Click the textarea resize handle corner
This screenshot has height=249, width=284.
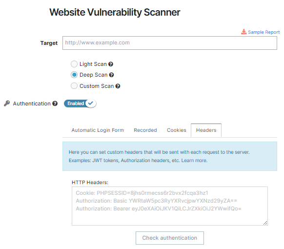(265, 223)
